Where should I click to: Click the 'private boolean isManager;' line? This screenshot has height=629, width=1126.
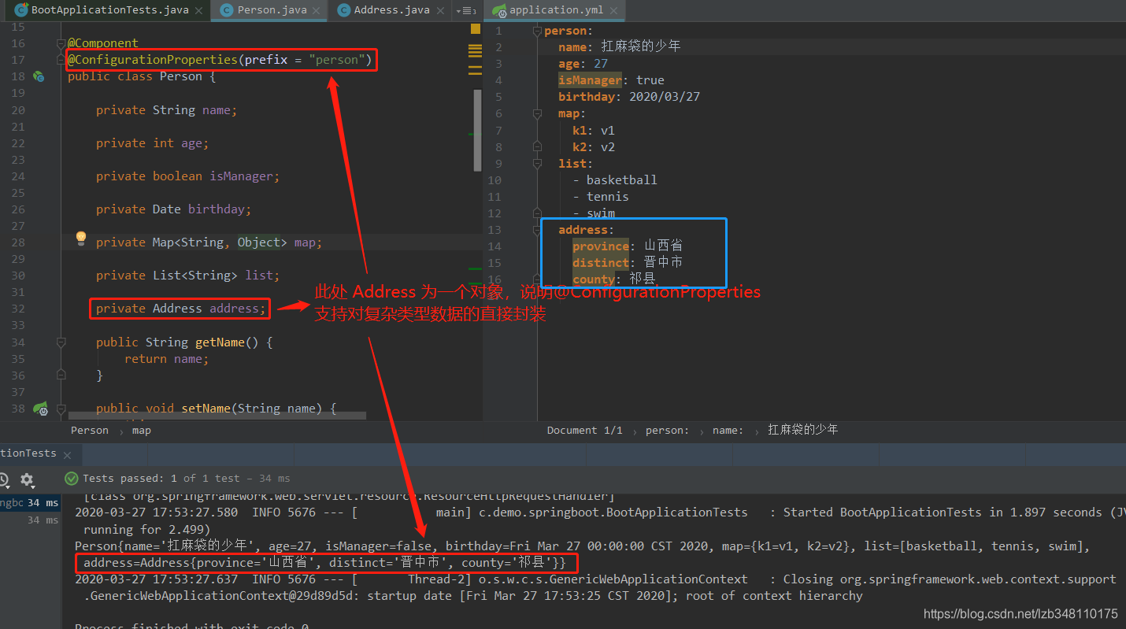[187, 176]
